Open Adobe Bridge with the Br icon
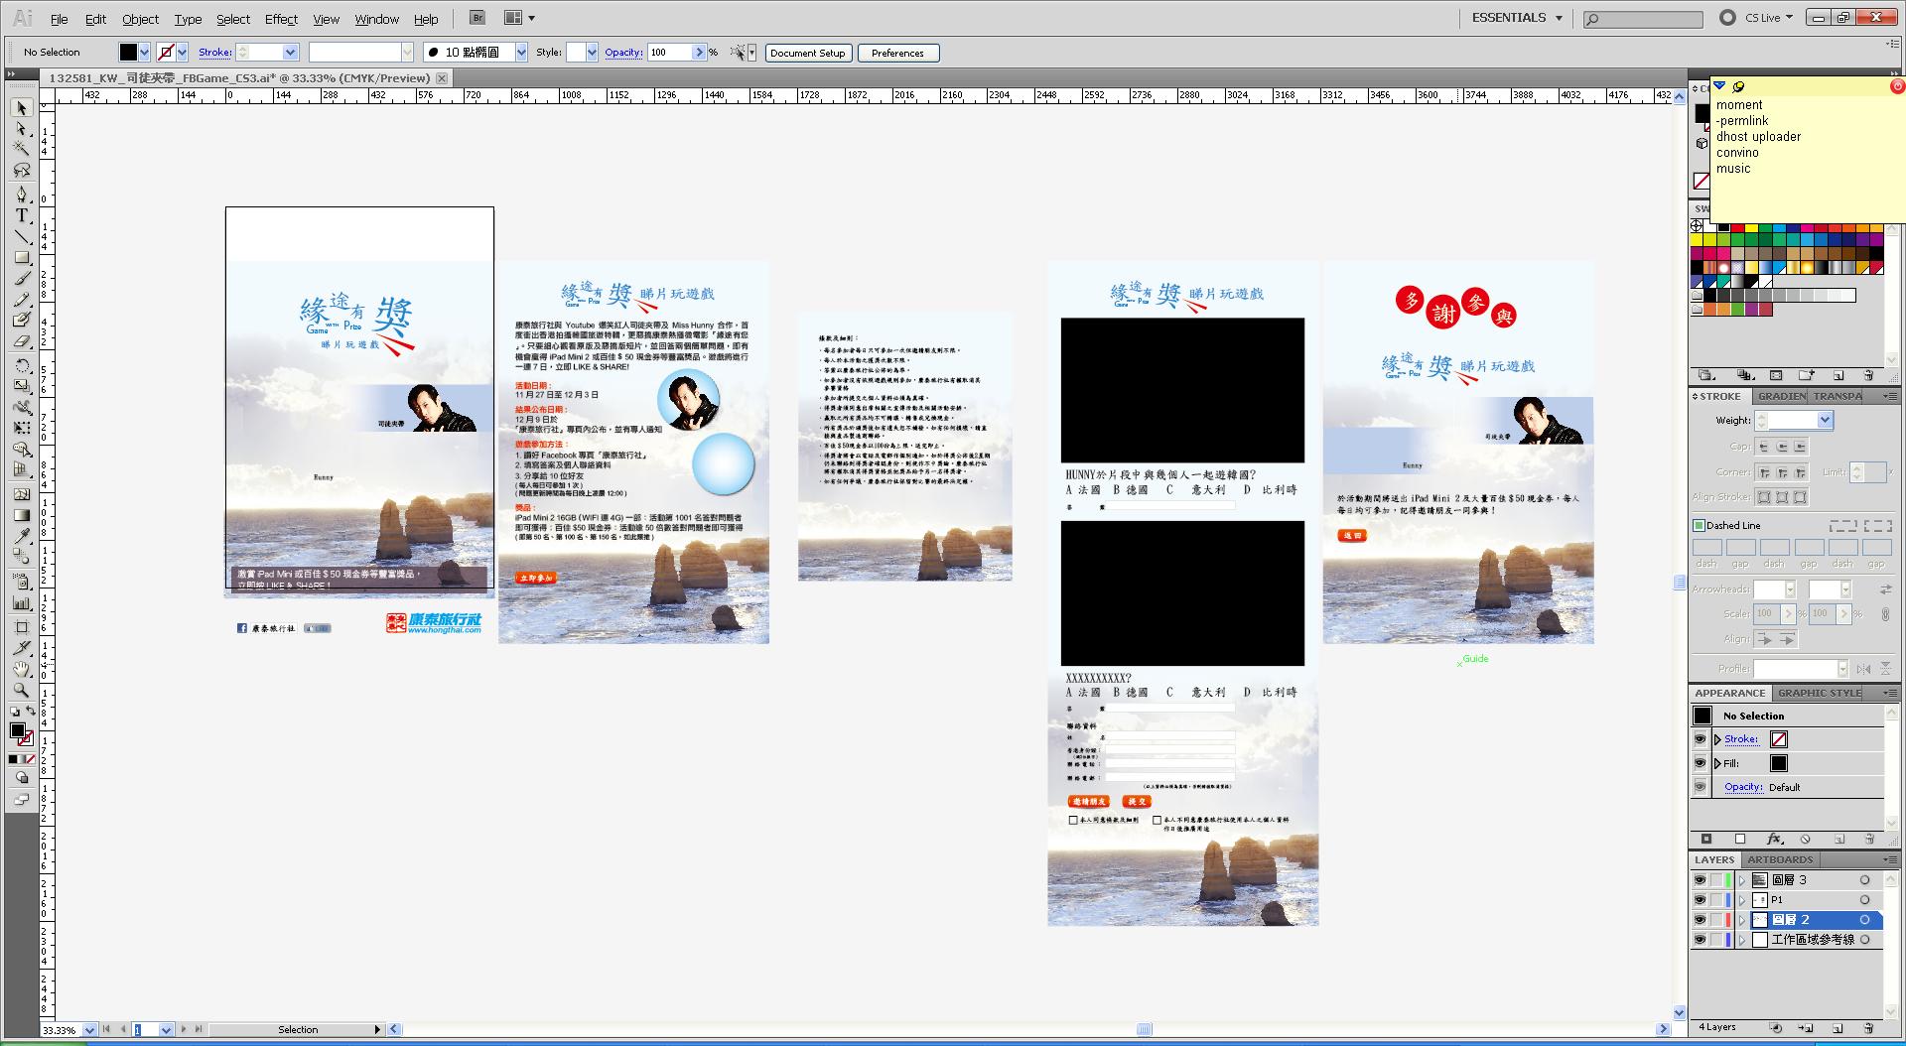This screenshot has width=1906, height=1046. point(477,18)
